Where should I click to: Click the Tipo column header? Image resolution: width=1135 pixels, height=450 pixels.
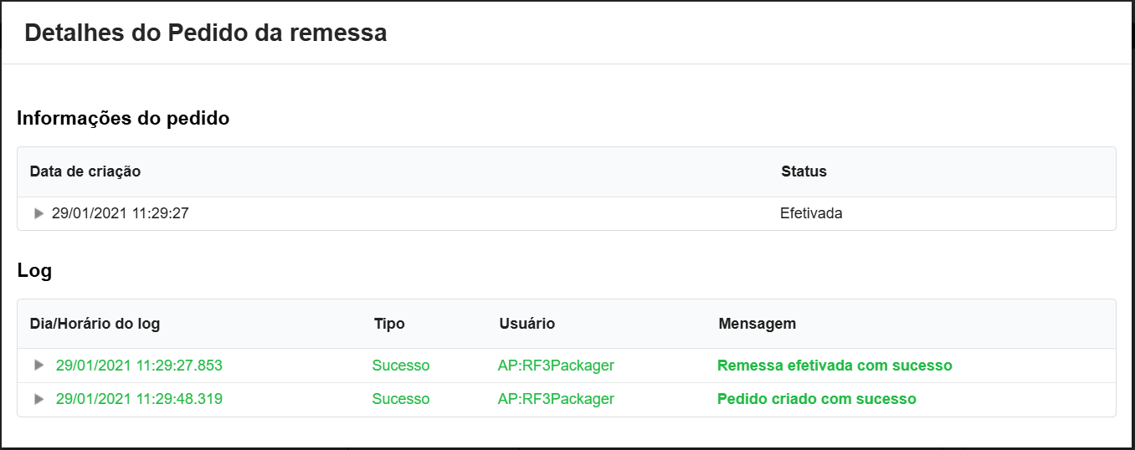click(x=389, y=324)
